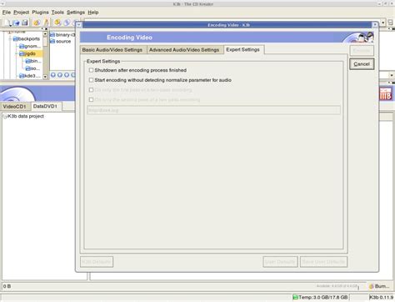Click the Temp: 3.0 GB/17.8 GB status text
This screenshot has height=302, width=395.
coord(323,297)
